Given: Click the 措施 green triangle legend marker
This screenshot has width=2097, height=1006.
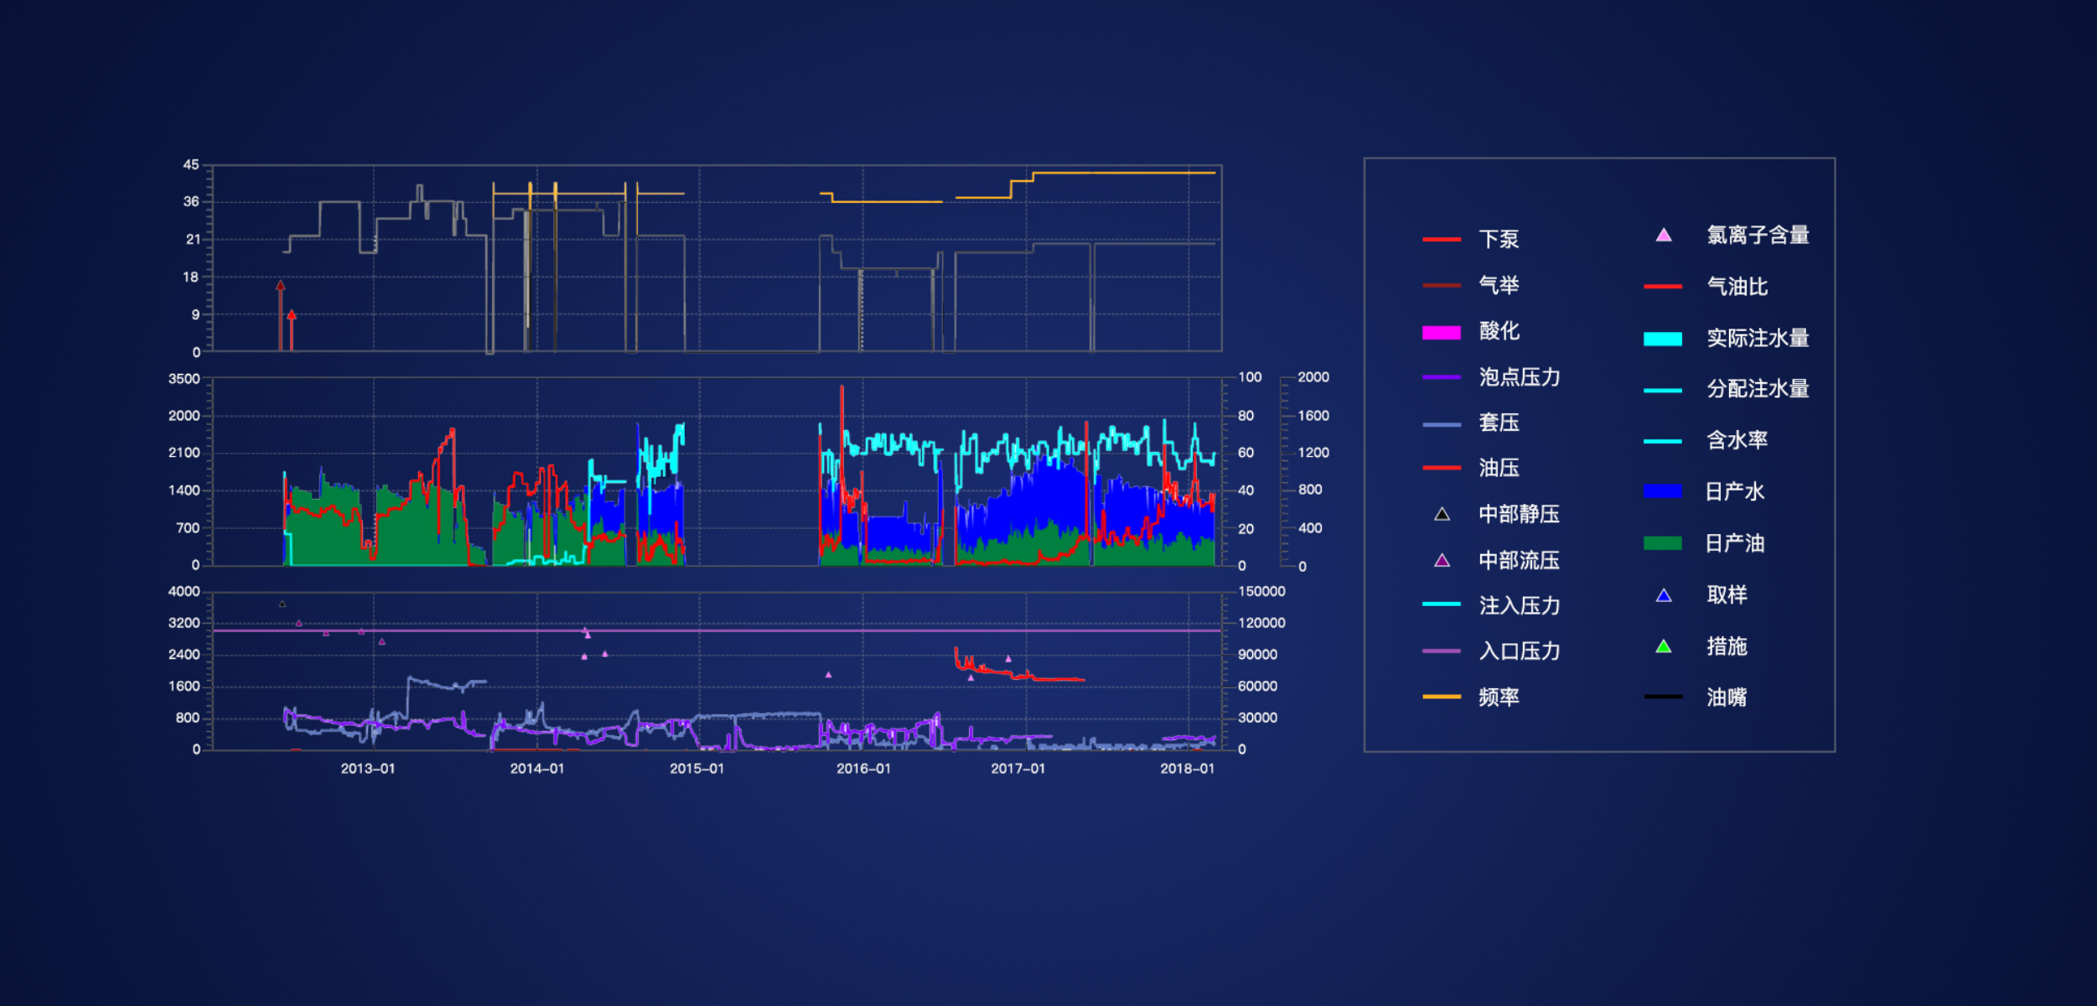Looking at the screenshot, I should (x=1664, y=646).
